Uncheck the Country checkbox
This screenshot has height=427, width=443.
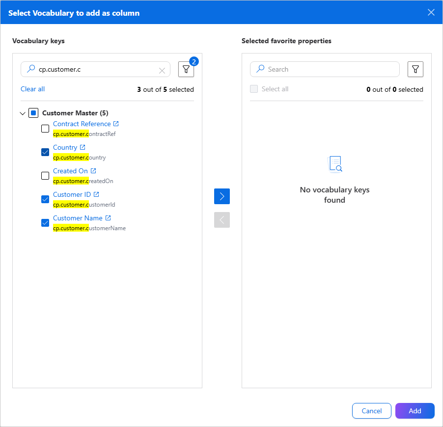pos(45,152)
